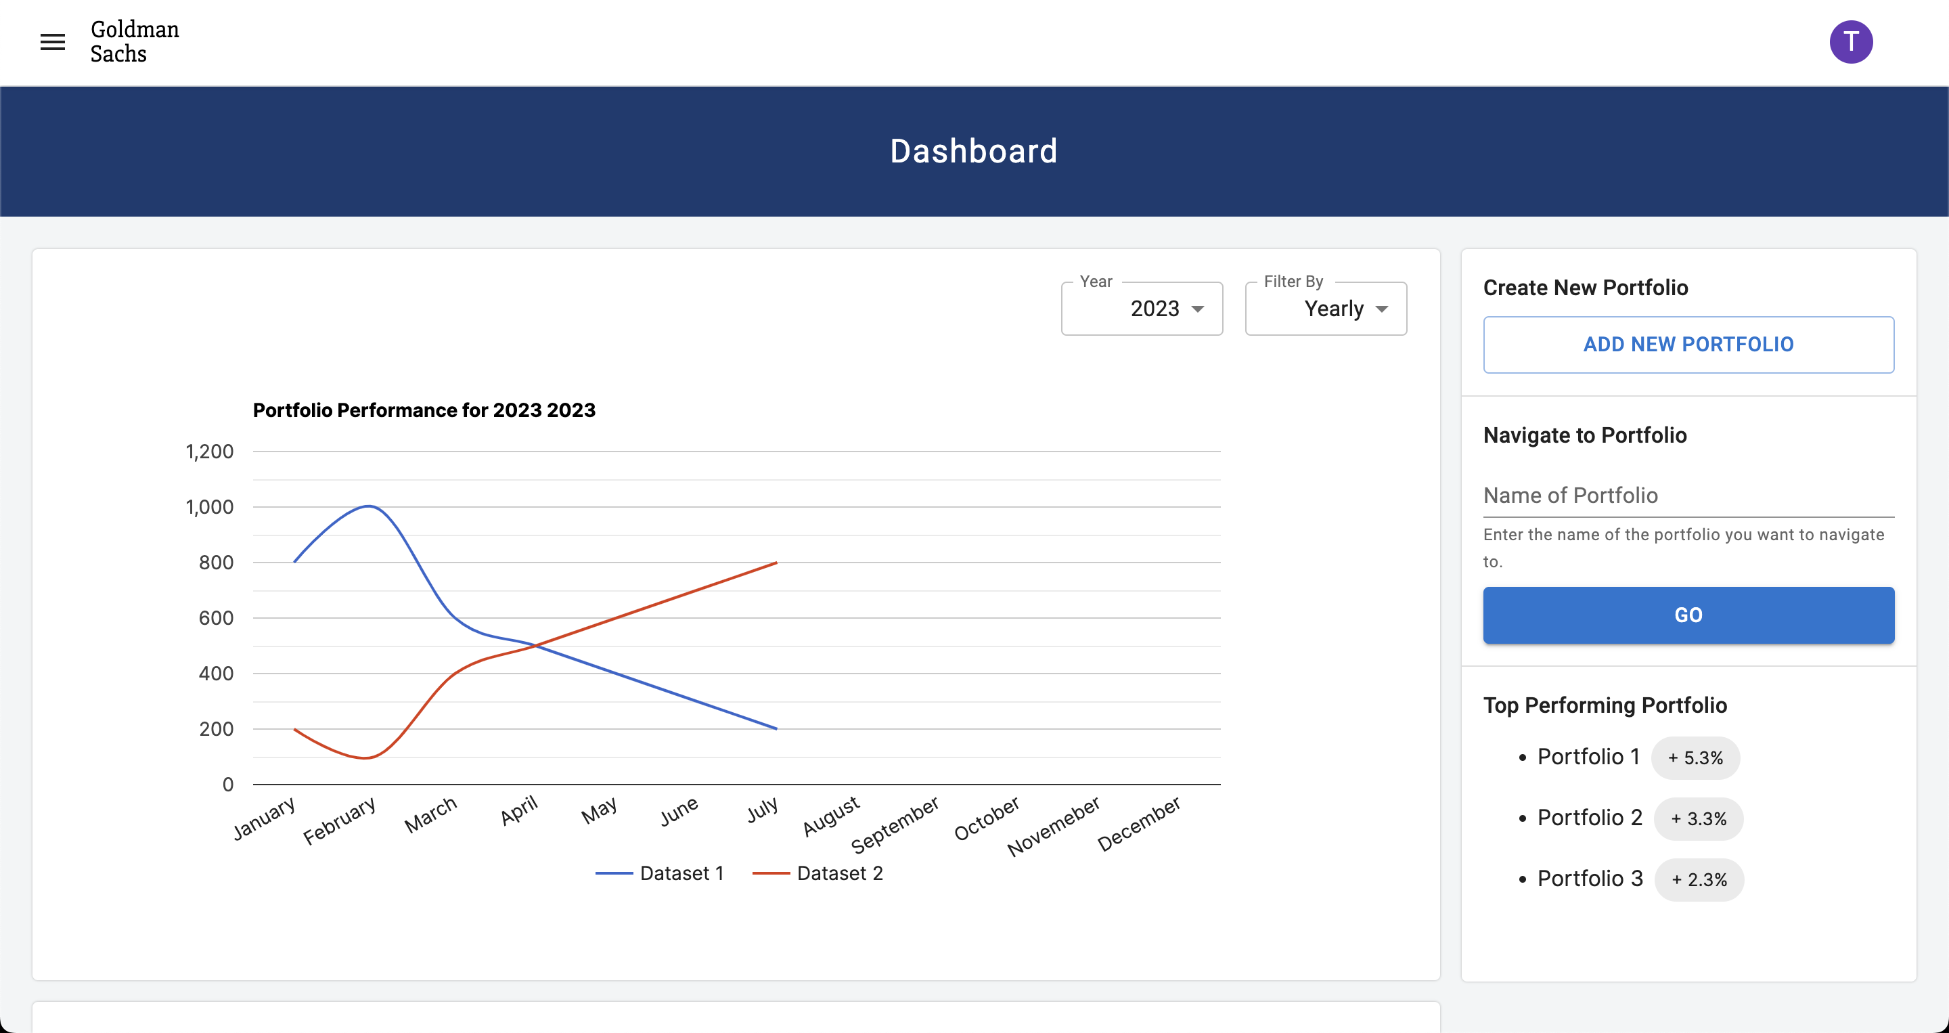Click the Dataset 2 red legend line
Screen dimensions: 1949x1033
click(771, 873)
